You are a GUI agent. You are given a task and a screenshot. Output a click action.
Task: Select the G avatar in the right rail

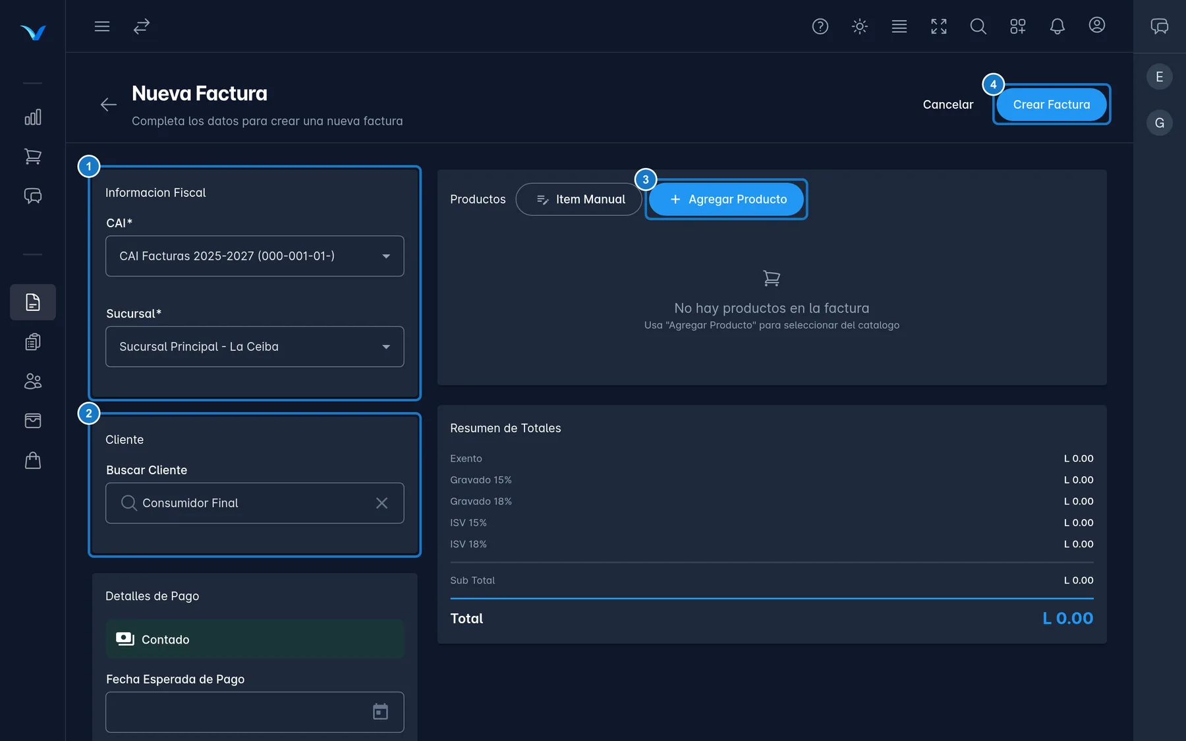[x=1160, y=123]
